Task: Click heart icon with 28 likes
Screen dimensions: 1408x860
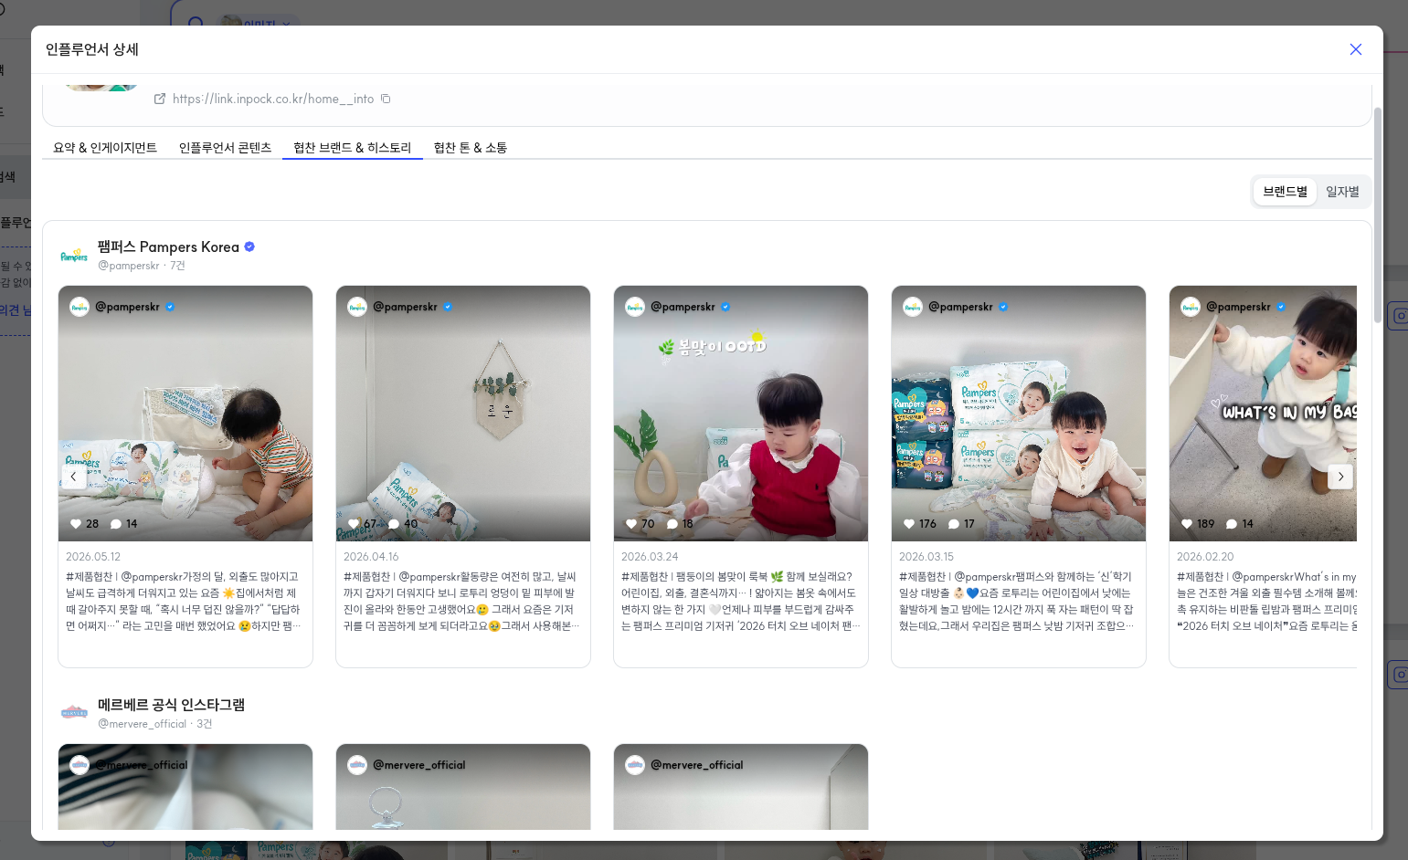Action: click(x=77, y=524)
